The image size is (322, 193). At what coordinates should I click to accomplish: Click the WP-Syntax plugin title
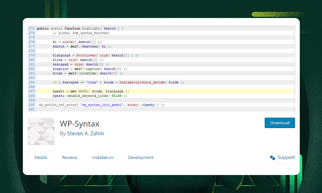(80, 124)
